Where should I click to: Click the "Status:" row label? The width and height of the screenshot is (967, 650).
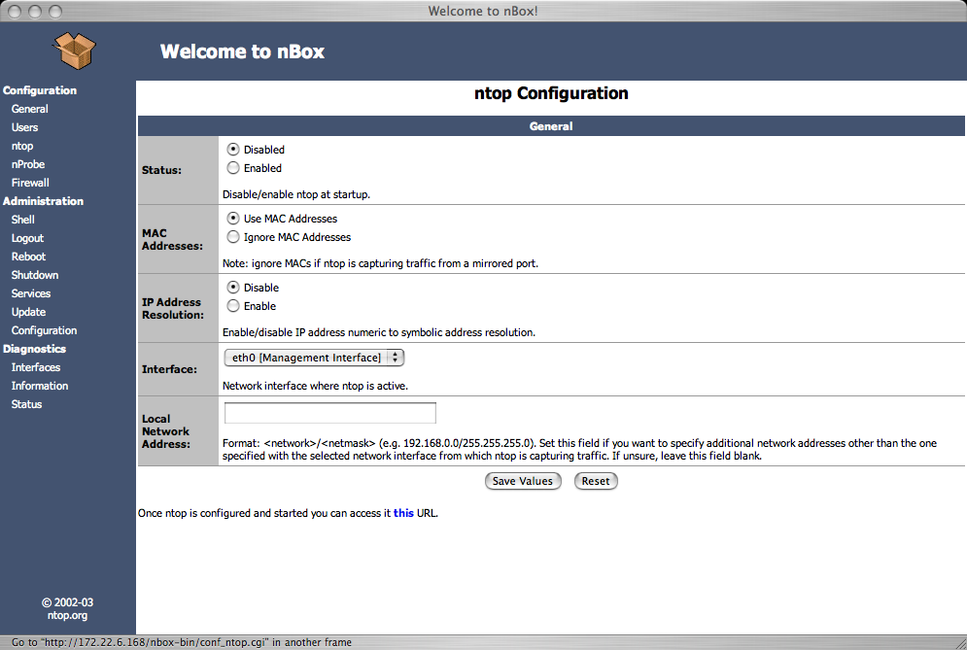click(161, 170)
